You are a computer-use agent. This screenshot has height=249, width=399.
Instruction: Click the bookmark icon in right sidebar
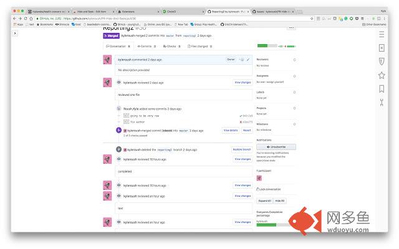click(382, 88)
